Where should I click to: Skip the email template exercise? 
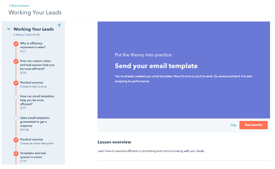(234, 125)
